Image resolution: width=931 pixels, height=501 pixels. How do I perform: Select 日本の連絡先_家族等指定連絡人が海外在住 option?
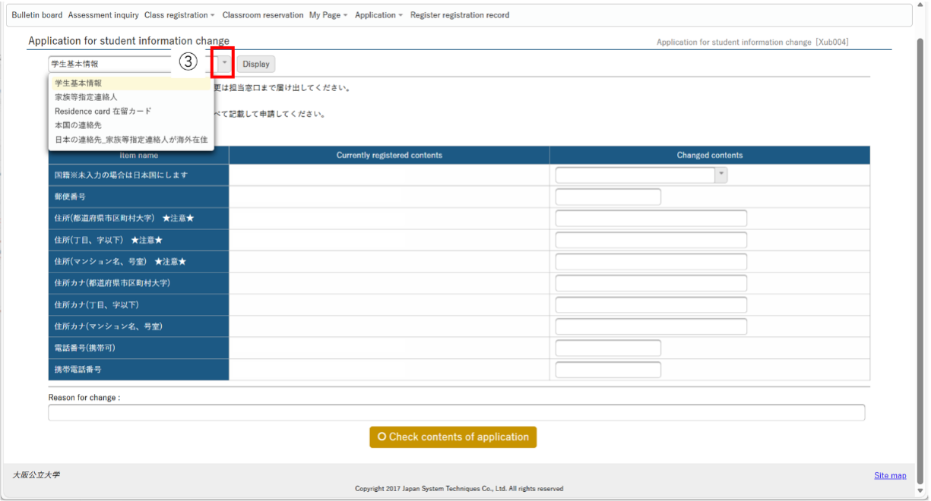coord(131,140)
